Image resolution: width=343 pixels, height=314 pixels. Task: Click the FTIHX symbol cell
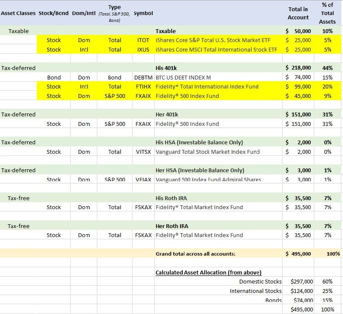click(143, 86)
